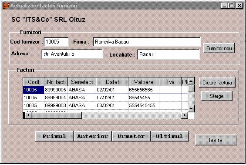Viewport: 246px width, 165px height.
Task: Go to next record with Urmator
Action: [x=131, y=136]
